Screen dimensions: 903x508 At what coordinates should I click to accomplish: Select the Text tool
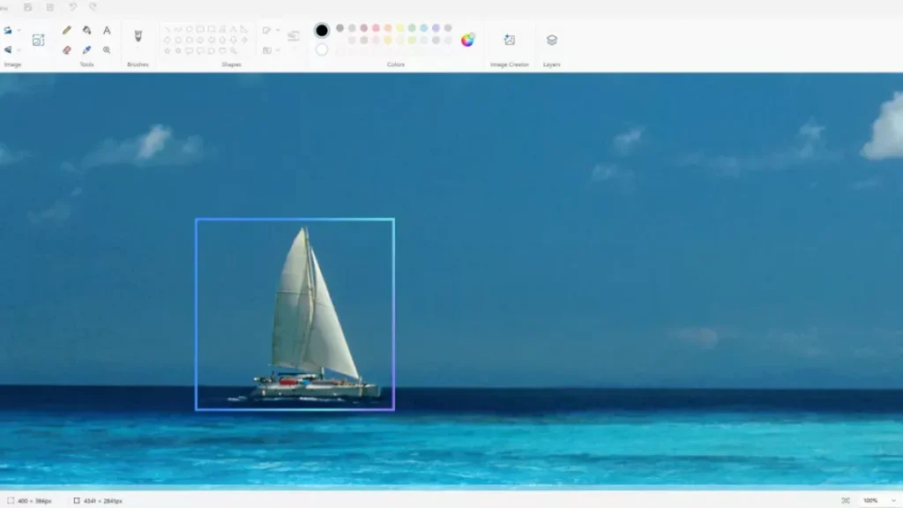107,30
